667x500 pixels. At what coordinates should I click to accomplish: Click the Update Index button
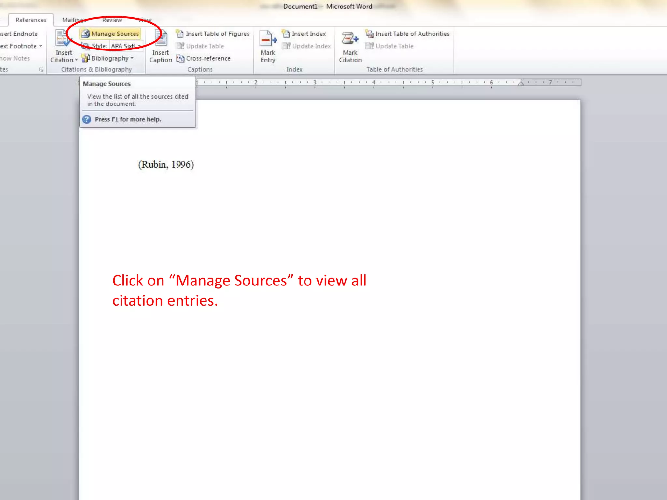(306, 46)
